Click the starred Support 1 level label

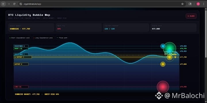click(23, 57)
